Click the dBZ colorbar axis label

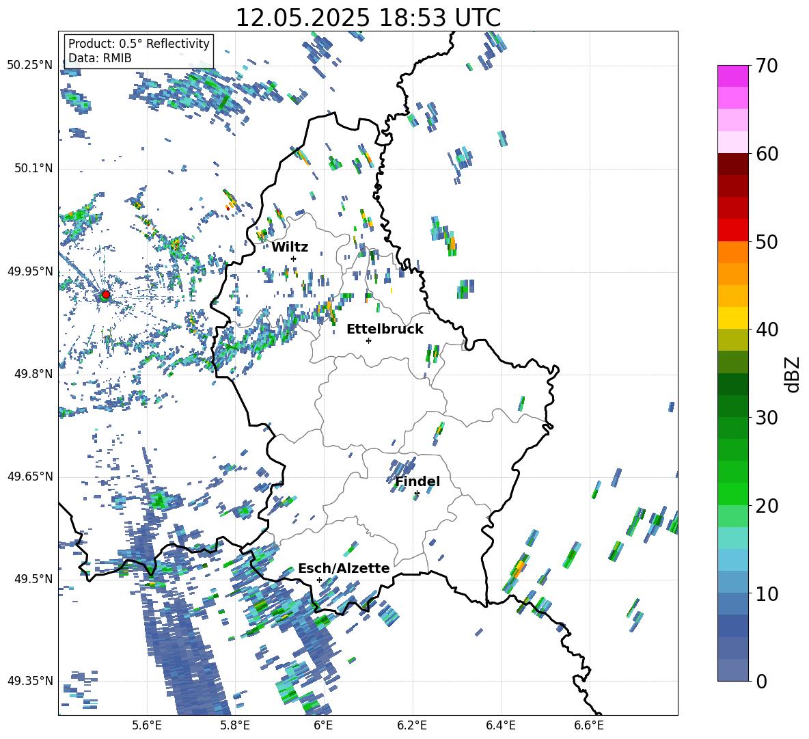click(x=792, y=374)
